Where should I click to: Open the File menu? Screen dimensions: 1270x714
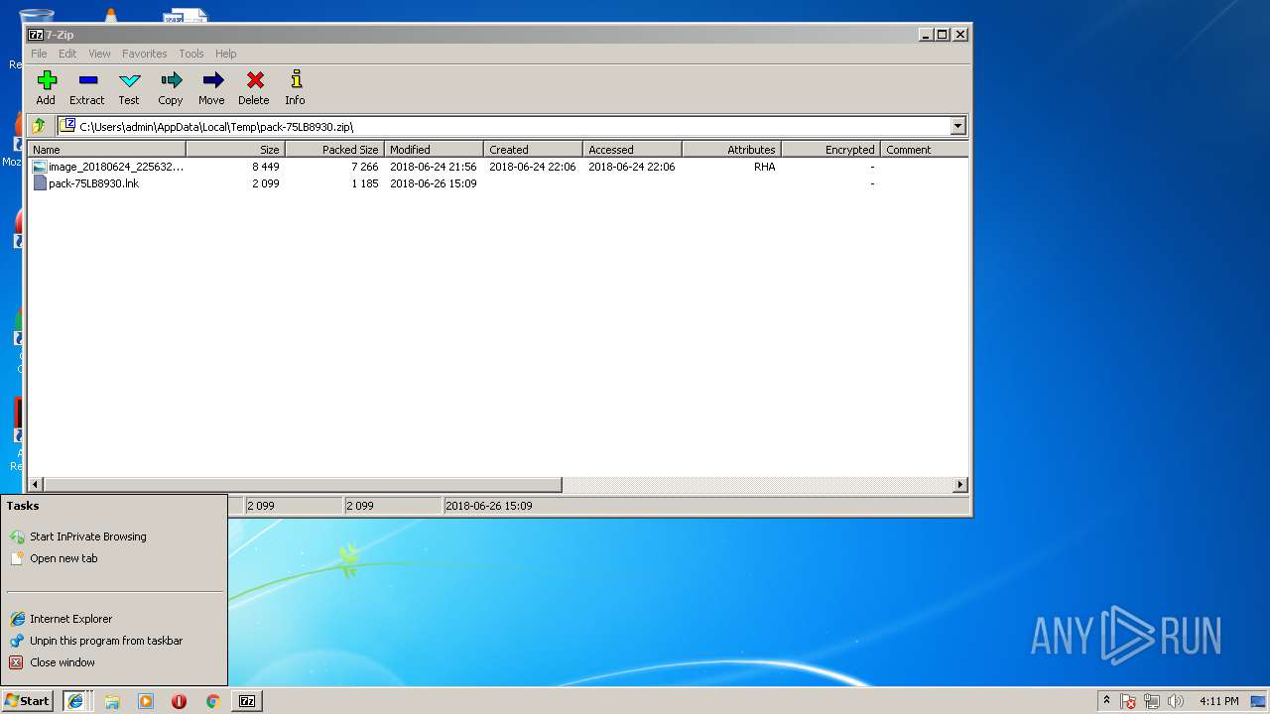(x=39, y=54)
